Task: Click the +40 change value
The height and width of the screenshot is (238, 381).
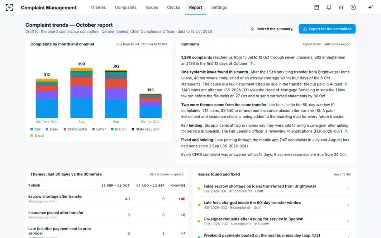Action: pyautogui.click(x=182, y=199)
